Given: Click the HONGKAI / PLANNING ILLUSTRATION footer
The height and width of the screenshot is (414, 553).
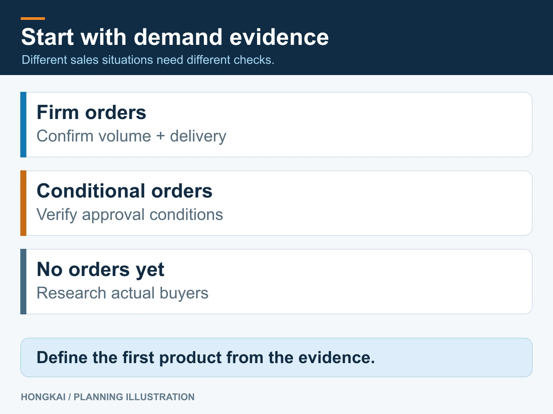Looking at the screenshot, I should [x=108, y=397].
